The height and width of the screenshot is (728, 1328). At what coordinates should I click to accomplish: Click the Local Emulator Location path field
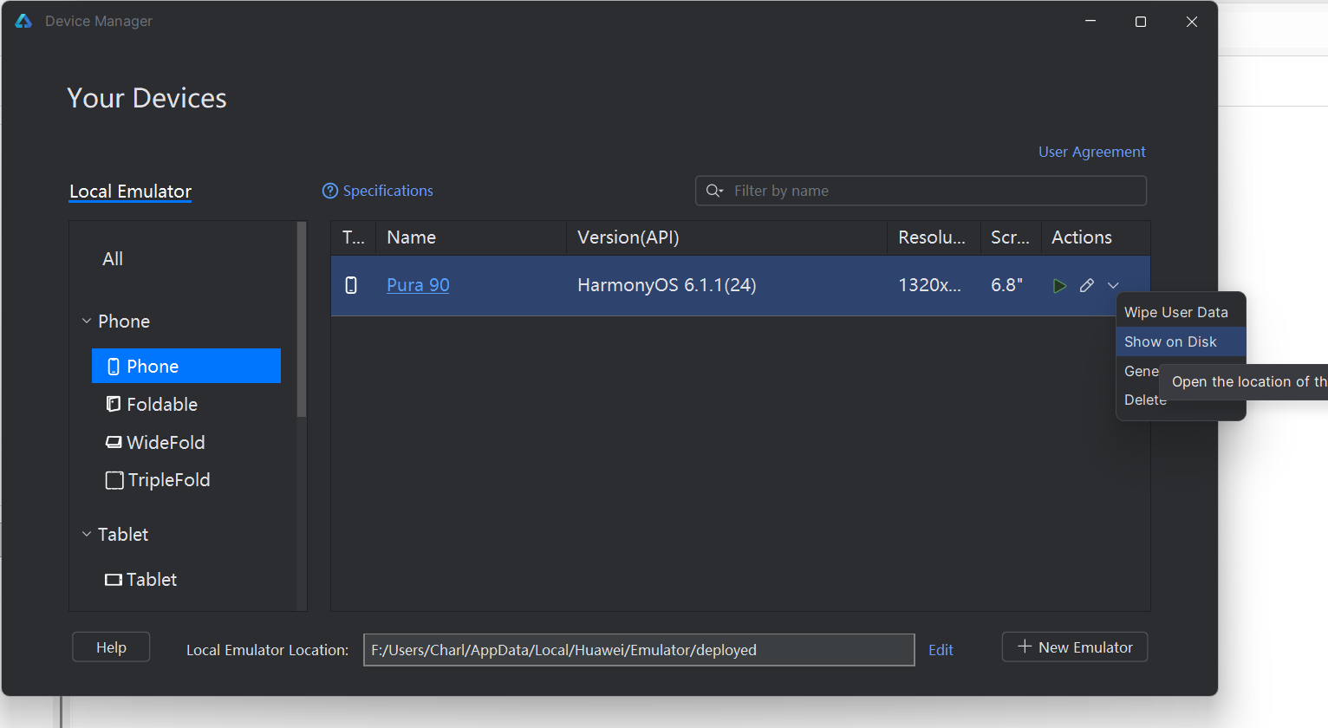click(639, 650)
